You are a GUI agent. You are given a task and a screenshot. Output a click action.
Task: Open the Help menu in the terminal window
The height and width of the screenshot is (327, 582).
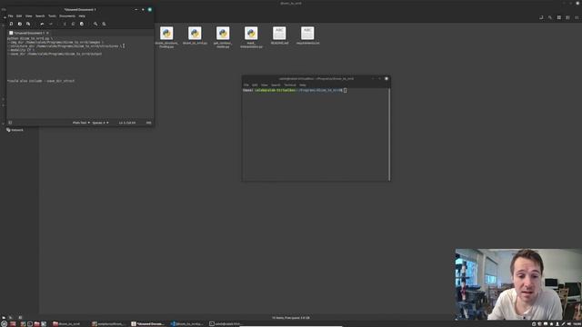pos(303,84)
